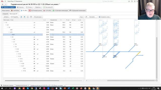The width and height of the screenshot is (161, 90).
Task: Click the Подробно button
Action: [x=15, y=17]
